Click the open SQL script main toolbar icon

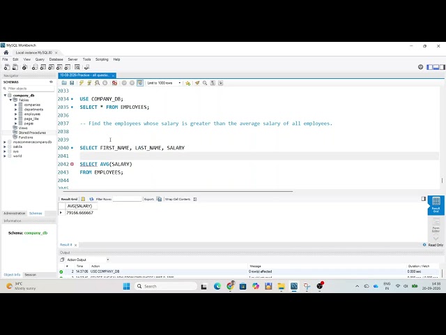click(15, 67)
